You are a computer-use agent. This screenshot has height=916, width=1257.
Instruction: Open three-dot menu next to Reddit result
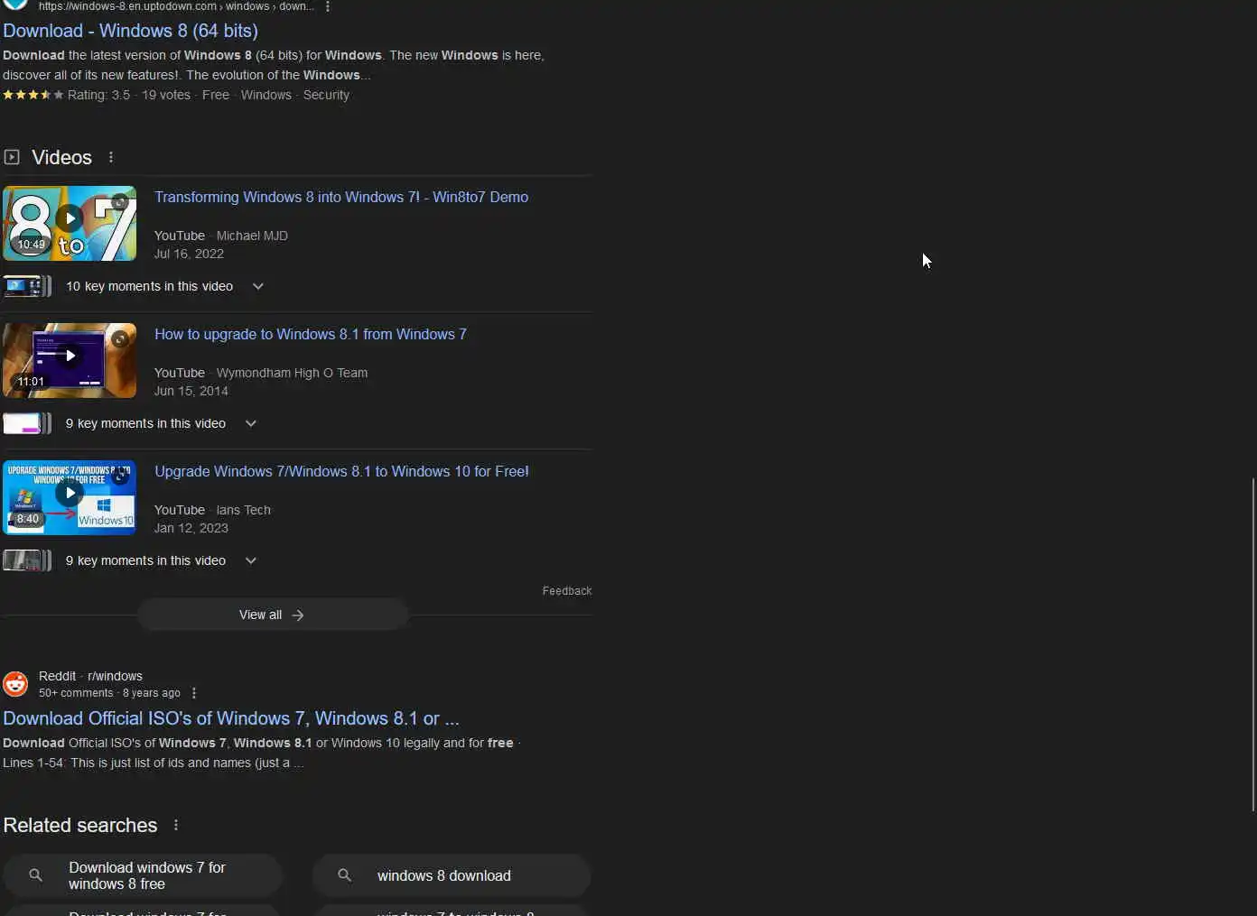194,693
